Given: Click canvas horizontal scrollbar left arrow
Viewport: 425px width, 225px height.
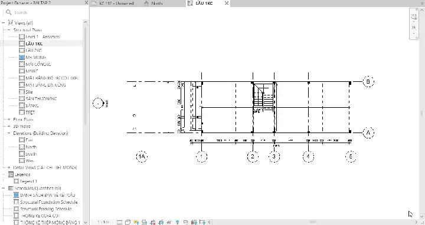Looking at the screenshot, I should [209, 222].
